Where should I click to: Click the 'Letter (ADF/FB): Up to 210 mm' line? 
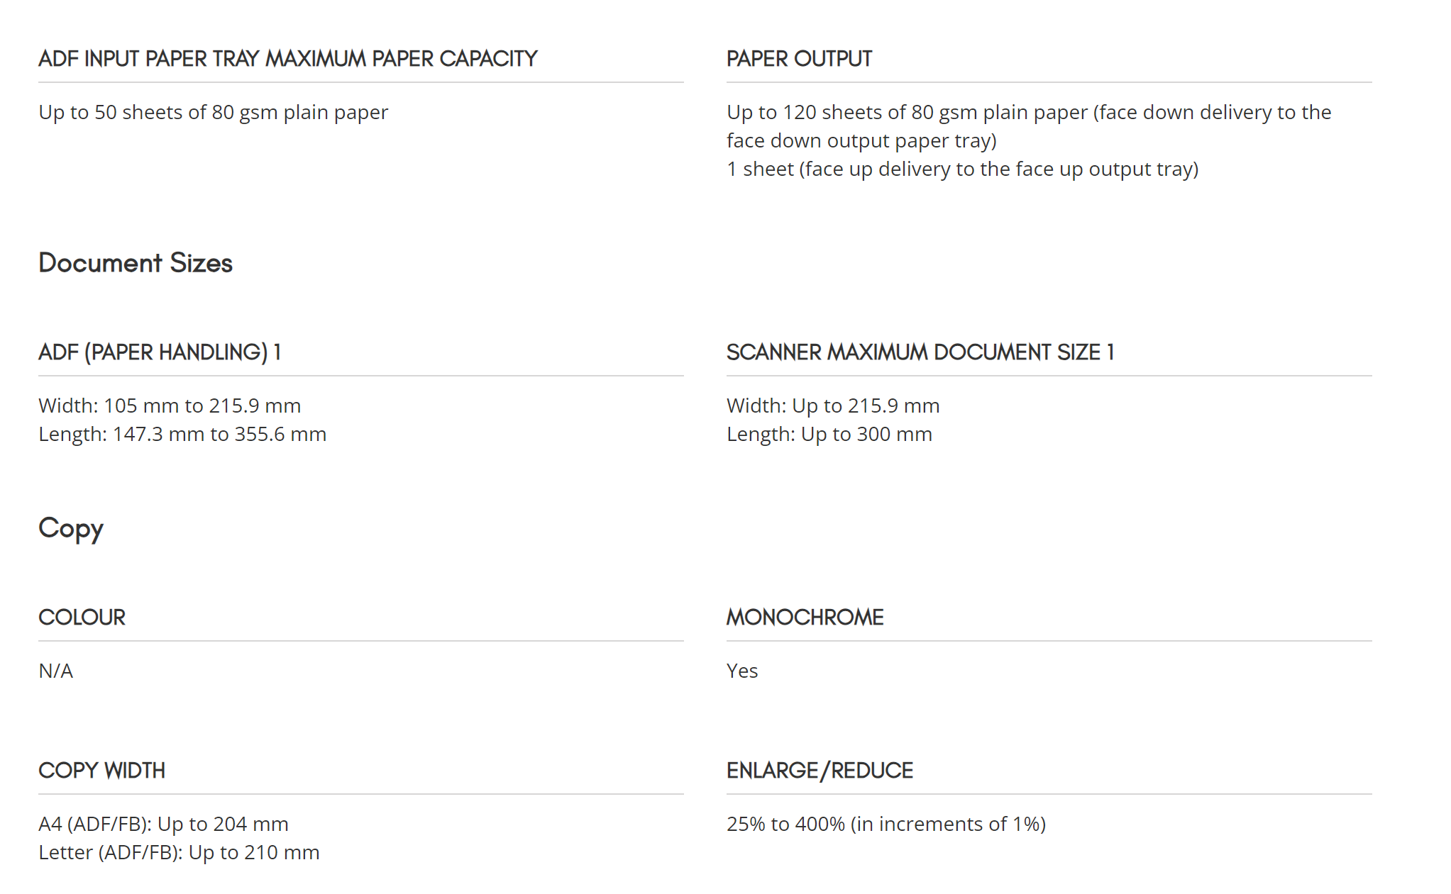(179, 852)
